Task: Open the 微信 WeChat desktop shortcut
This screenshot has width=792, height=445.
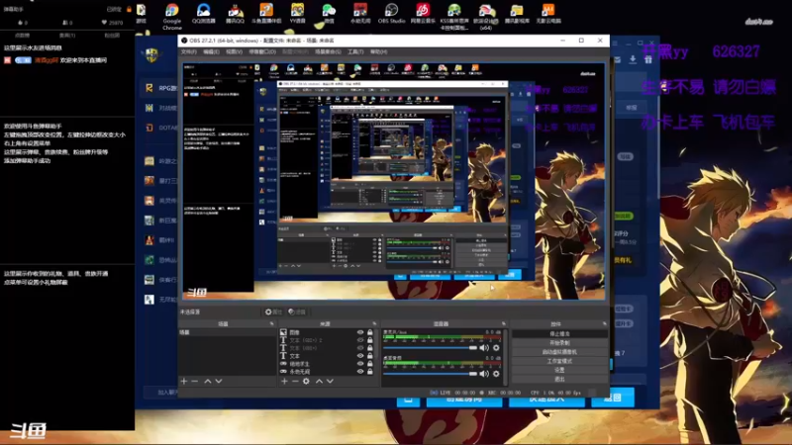Action: 329,14
